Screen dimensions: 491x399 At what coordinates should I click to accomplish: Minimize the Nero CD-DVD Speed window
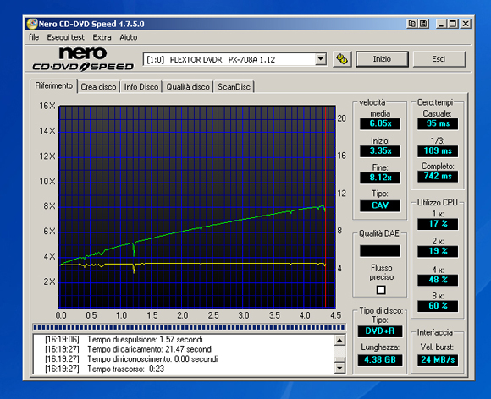442,24
